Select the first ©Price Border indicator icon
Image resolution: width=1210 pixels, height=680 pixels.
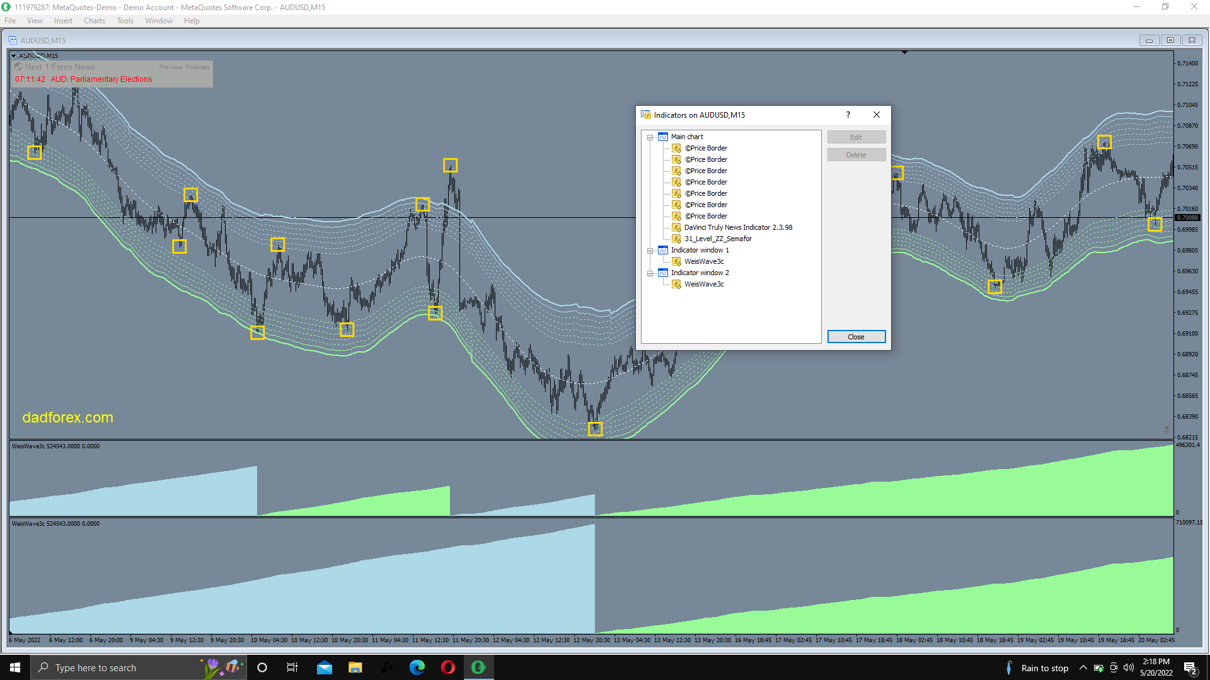676,148
